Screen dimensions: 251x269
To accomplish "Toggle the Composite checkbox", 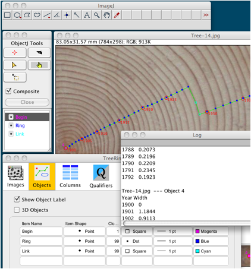I will coord(8,91).
